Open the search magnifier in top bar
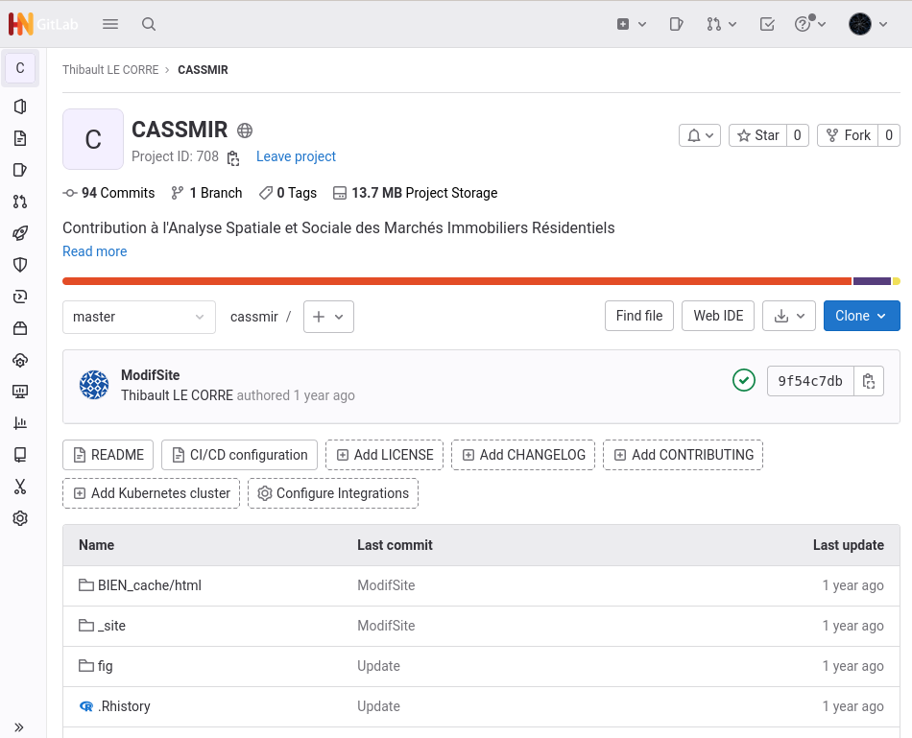 [149, 24]
